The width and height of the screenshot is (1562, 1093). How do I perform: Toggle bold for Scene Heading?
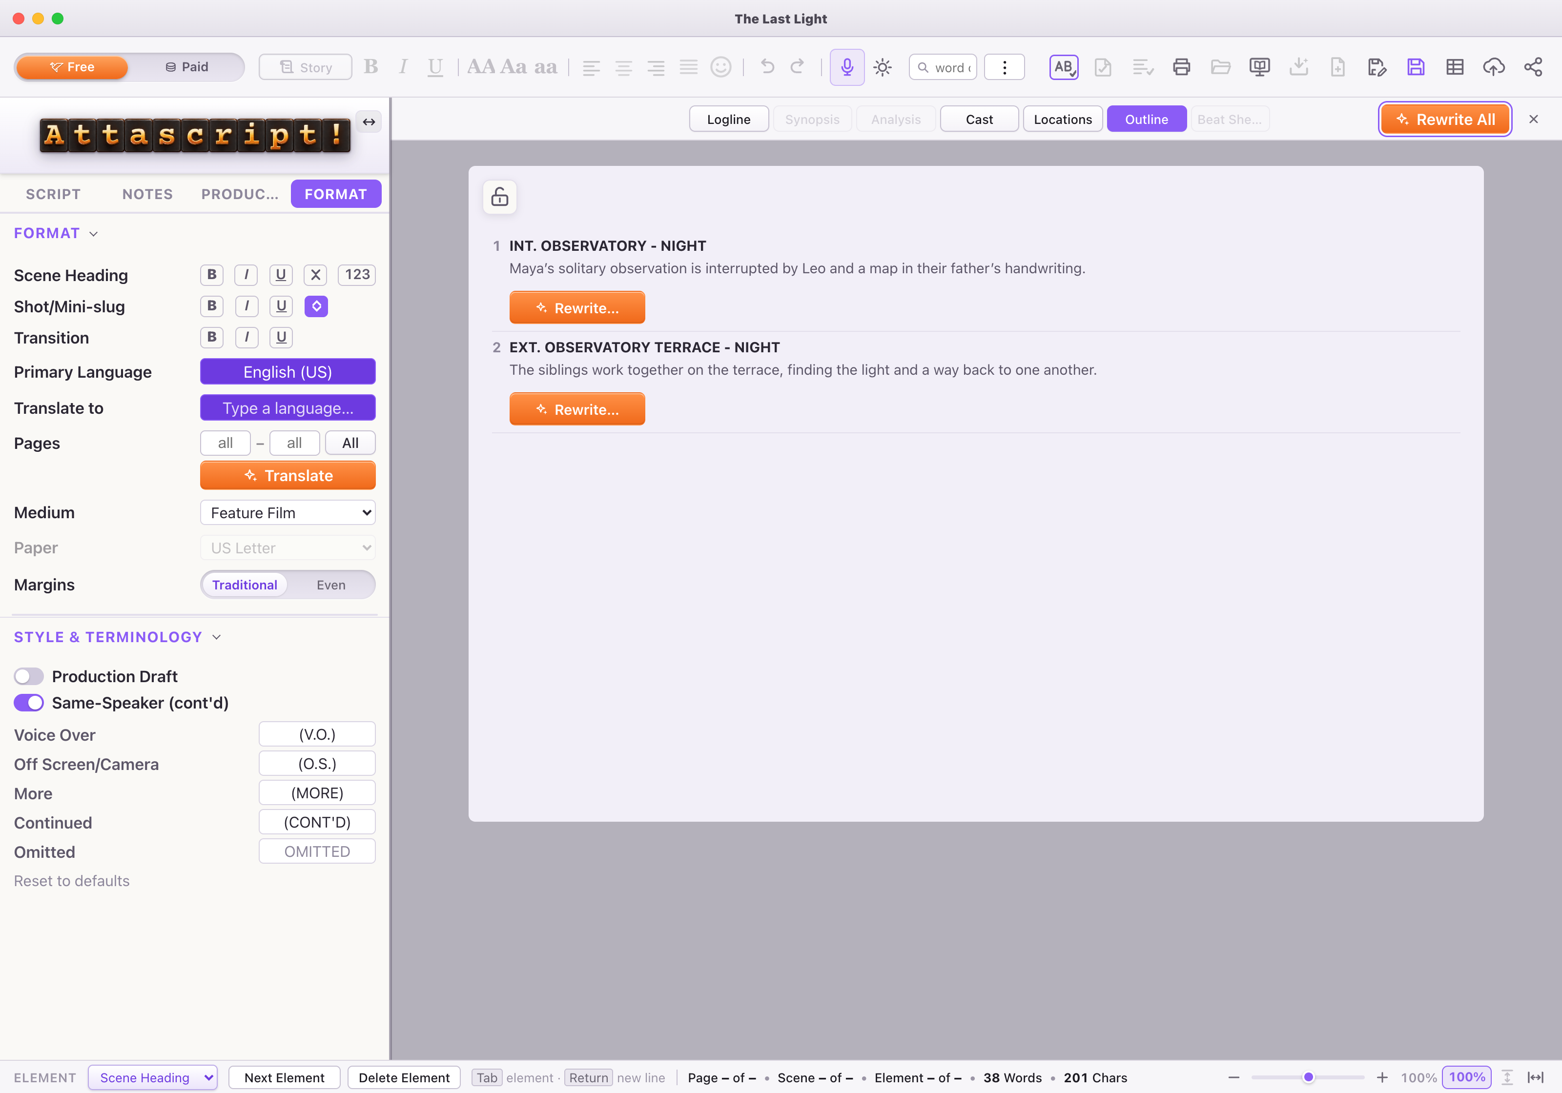[x=211, y=274]
